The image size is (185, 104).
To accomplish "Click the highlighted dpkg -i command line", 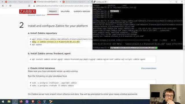I will (x=56, y=42).
